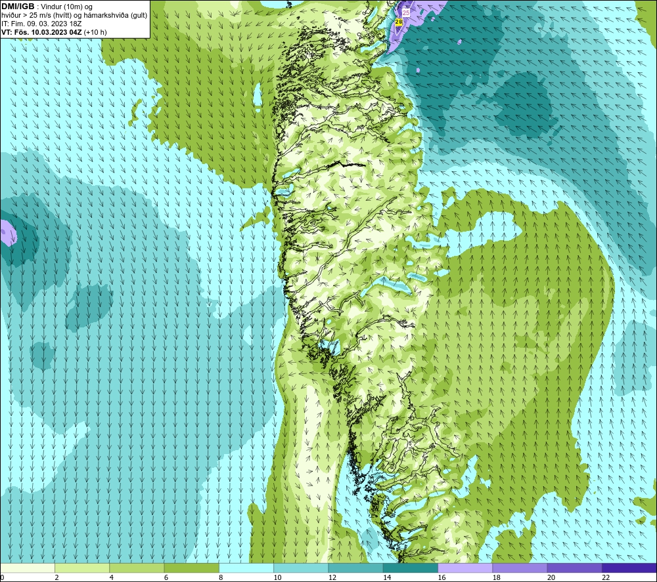
Task: Click the olive green 6–8 m/s legend swatch
Action: click(191, 568)
